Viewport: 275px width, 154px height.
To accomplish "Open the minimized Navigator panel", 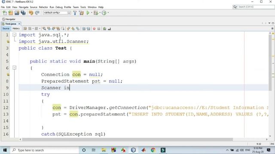I will [9, 19].
